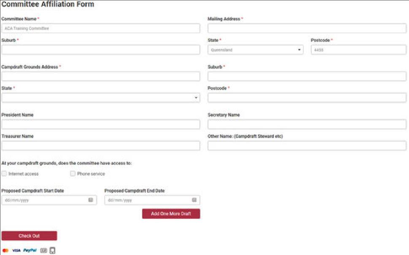Click the Mailing Address text field
This screenshot has height=255, width=409.
[x=307, y=28]
